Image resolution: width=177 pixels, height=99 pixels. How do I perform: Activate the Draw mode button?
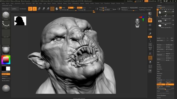point(35,9)
